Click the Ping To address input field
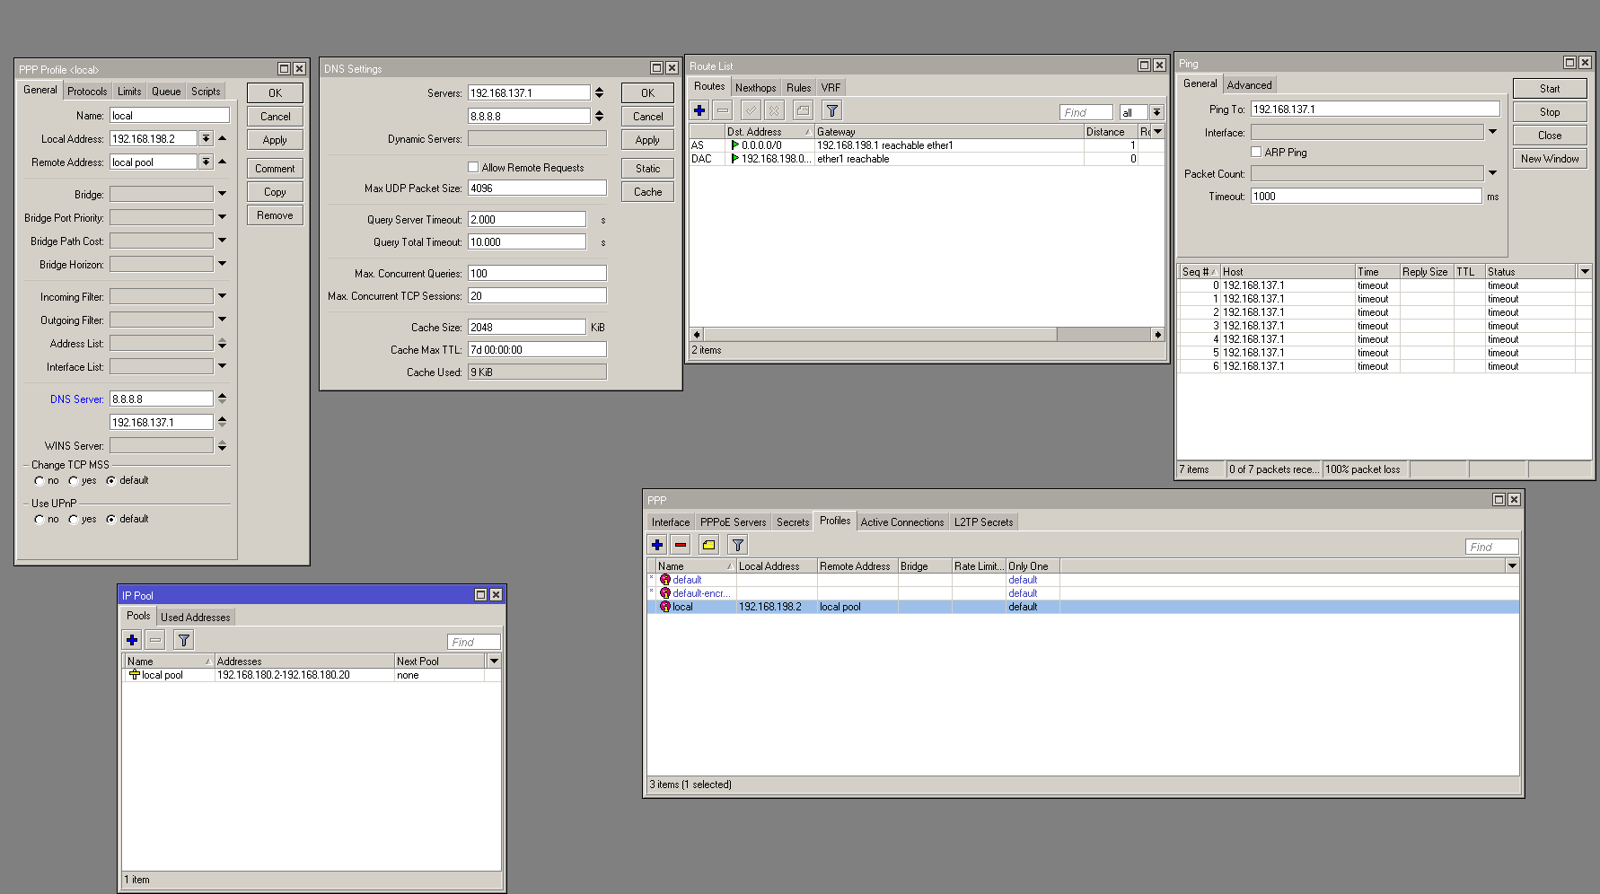Viewport: 1600px width, 894px height. click(1374, 110)
